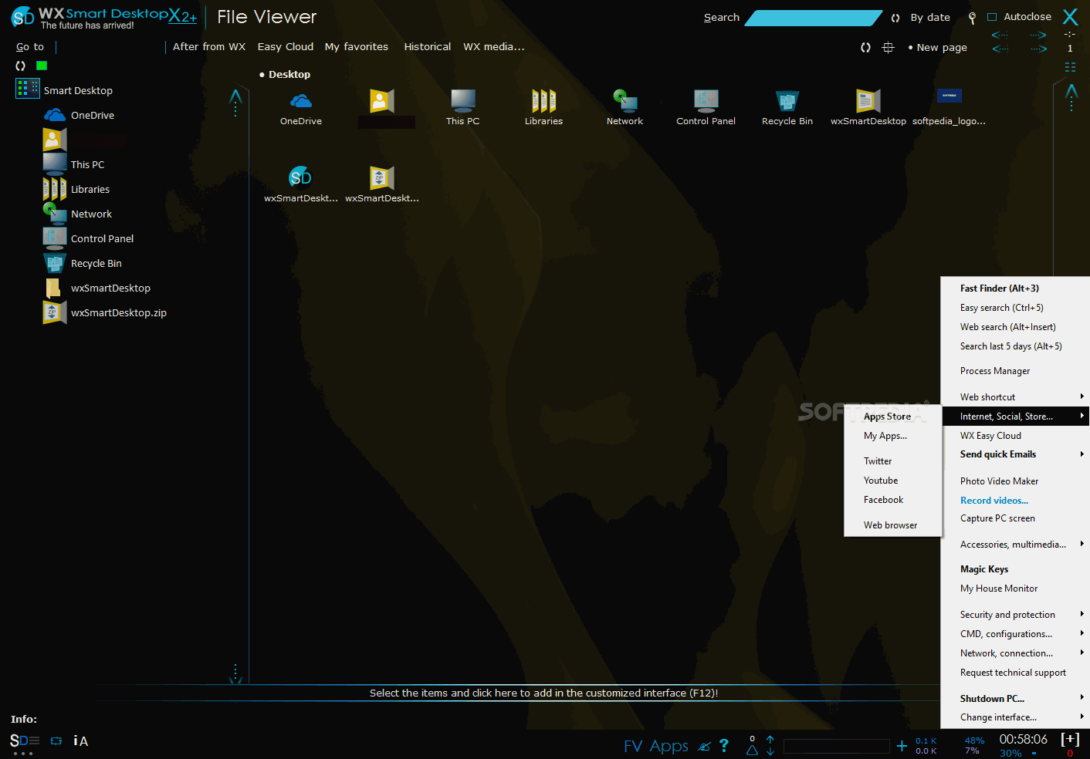Click the small screen icon beside SD
The height and width of the screenshot is (759, 1090).
click(56, 741)
